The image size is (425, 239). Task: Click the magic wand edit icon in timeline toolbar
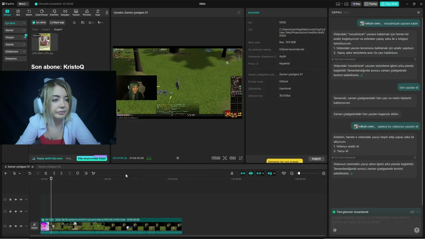click(x=94, y=173)
